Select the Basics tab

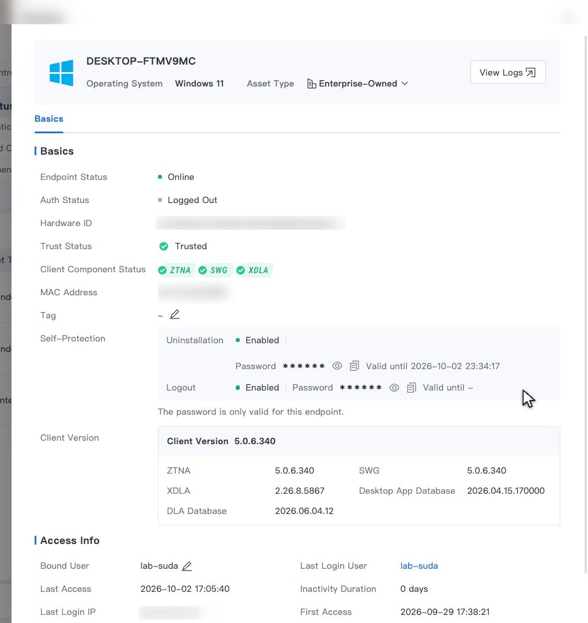49,119
